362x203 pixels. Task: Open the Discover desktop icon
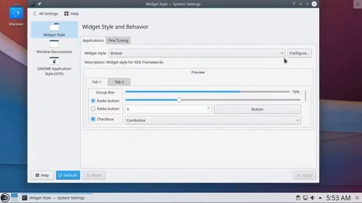pos(16,15)
